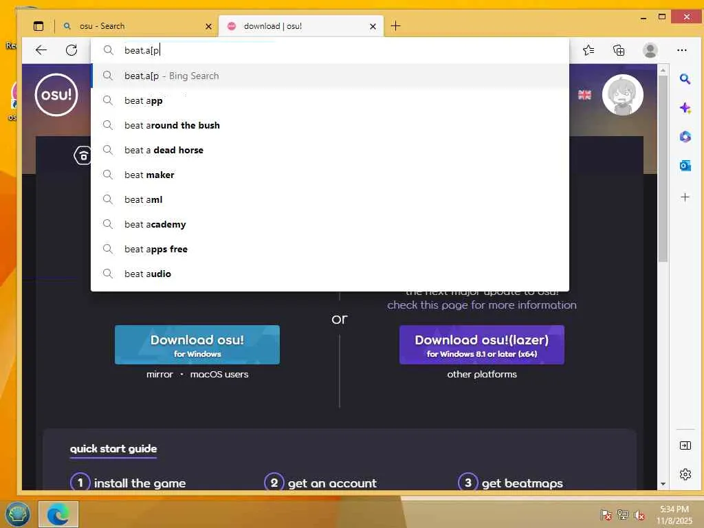Click the scrollbar up arrow
This screenshot has width=704, height=528.
(x=663, y=70)
